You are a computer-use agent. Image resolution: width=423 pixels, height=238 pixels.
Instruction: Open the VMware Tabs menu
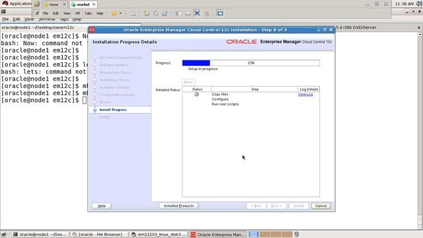[88, 13]
